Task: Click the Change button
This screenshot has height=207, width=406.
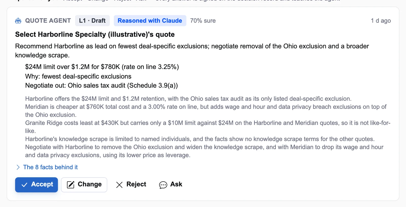Action: 84,185
